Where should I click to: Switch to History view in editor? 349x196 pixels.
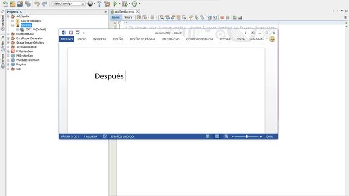coord(128,17)
